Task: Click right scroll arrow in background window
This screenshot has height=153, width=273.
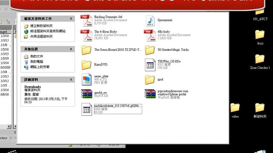Action: (x=9, y=127)
